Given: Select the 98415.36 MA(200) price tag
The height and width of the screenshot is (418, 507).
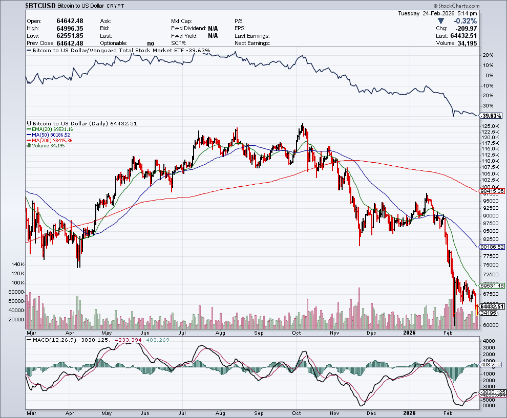Looking at the screenshot, I should point(493,191).
